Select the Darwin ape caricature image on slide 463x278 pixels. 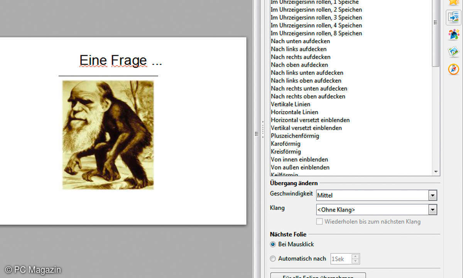[108, 135]
